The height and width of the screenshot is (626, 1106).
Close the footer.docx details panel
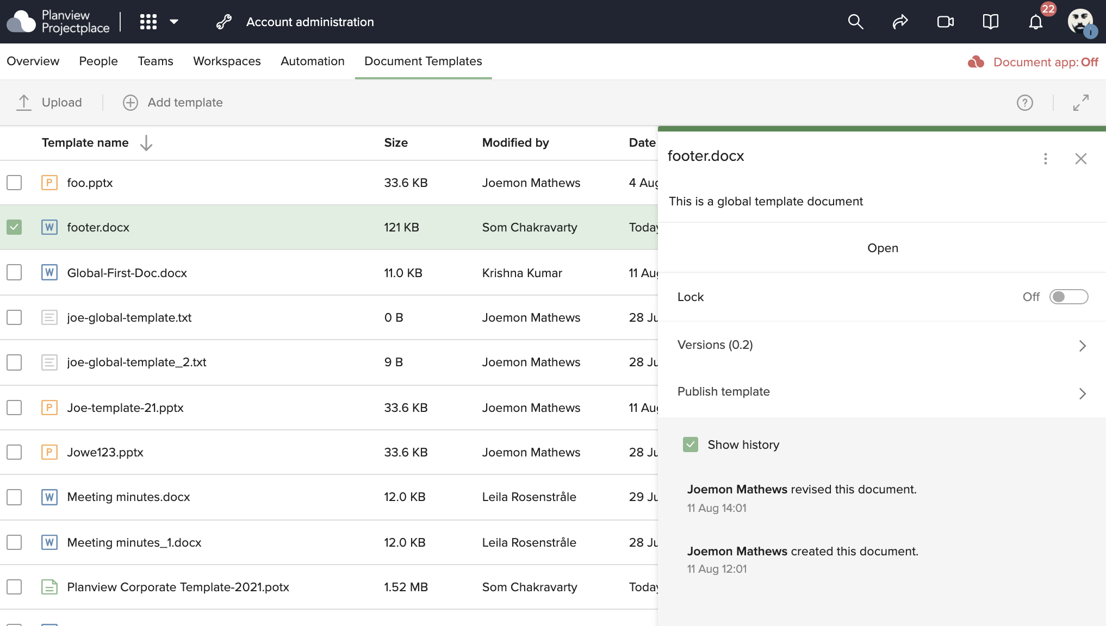(x=1081, y=159)
